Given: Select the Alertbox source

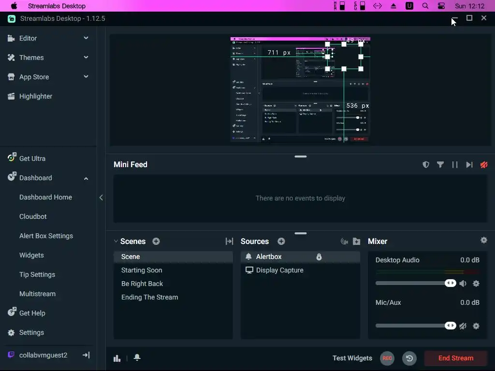Looking at the screenshot, I should (300, 257).
